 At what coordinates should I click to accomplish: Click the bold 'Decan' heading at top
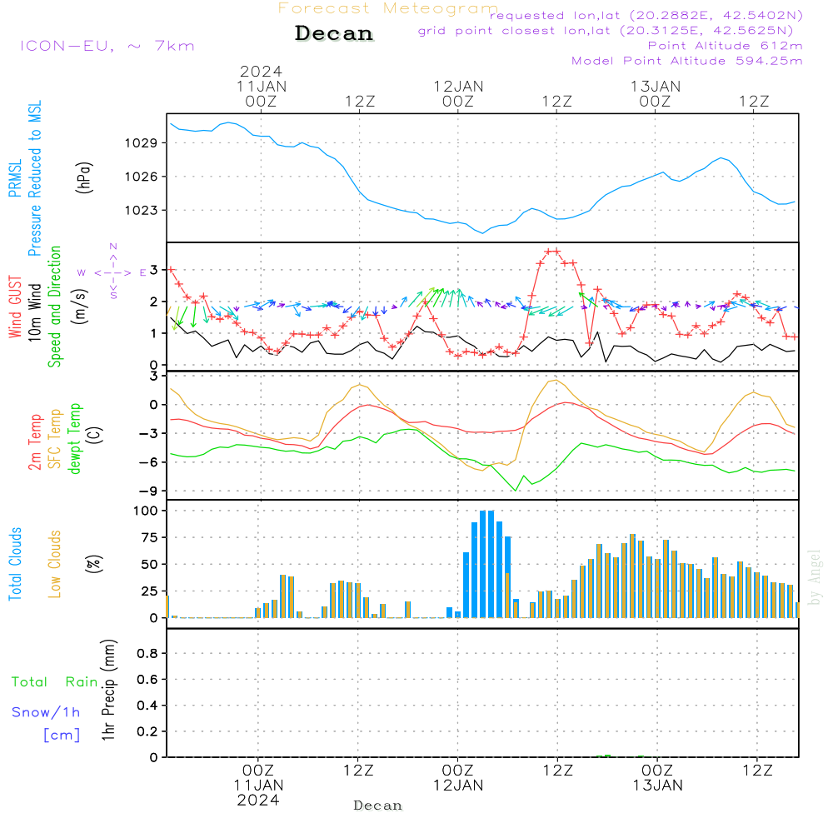click(334, 33)
